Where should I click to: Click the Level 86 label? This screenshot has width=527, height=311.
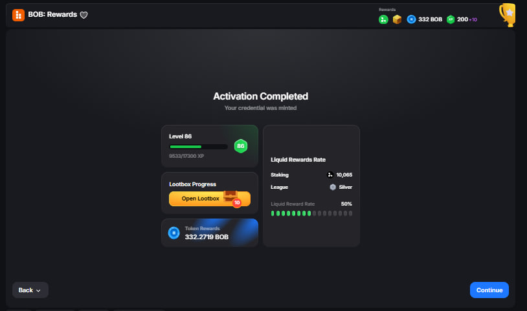point(180,136)
